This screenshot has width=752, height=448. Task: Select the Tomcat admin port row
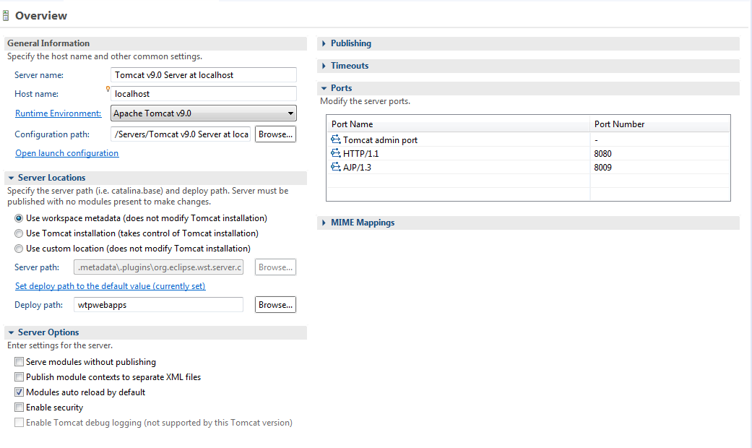point(528,139)
